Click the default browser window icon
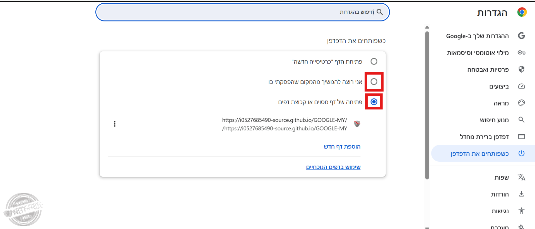Viewport: 535px width, 229px height. 521,137
